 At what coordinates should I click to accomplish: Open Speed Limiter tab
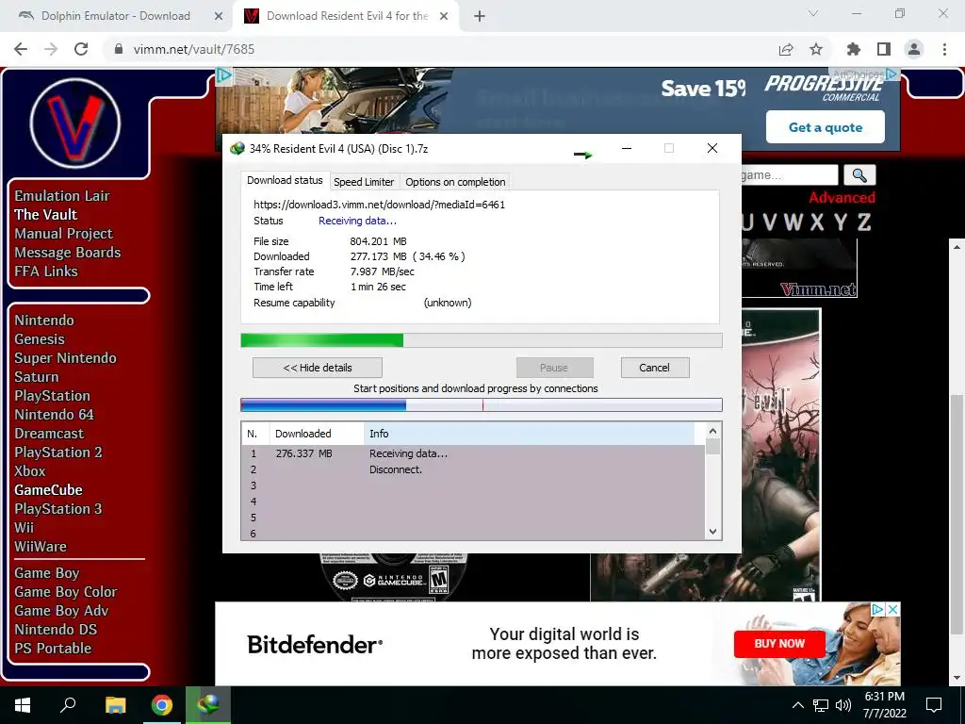(364, 182)
